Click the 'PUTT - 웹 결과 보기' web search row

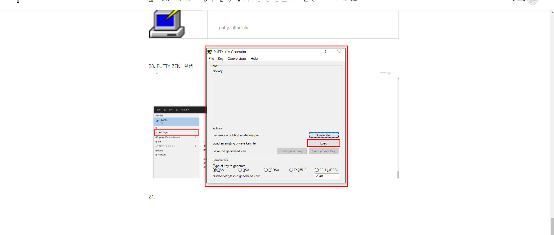click(176, 146)
